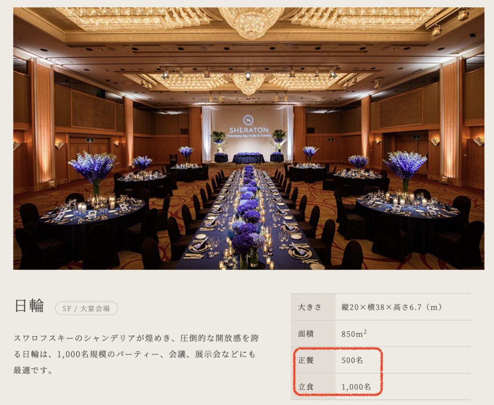Click the 5F / 大宴会場 badge

point(86,308)
